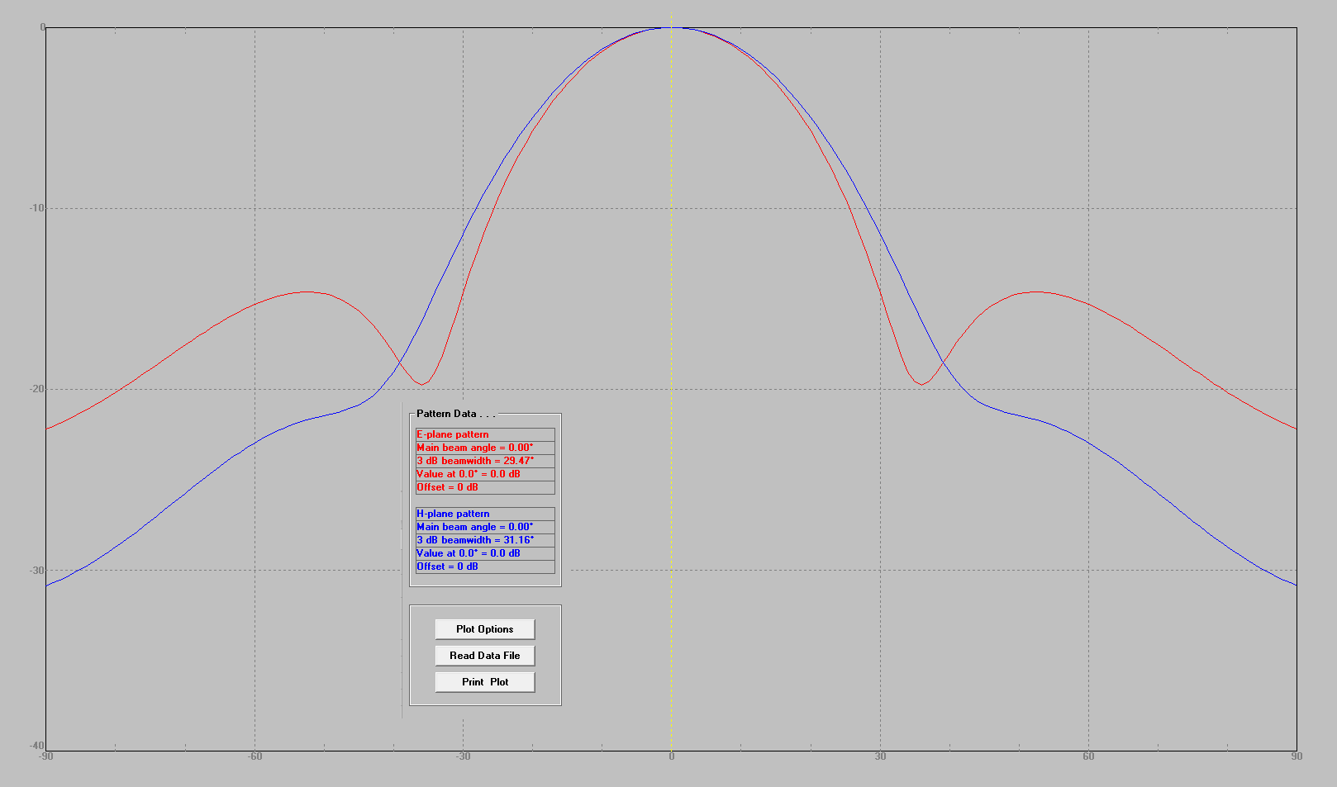Viewport: 1337px width, 787px height.
Task: Click the 90 axis label
Action: coord(1296,755)
